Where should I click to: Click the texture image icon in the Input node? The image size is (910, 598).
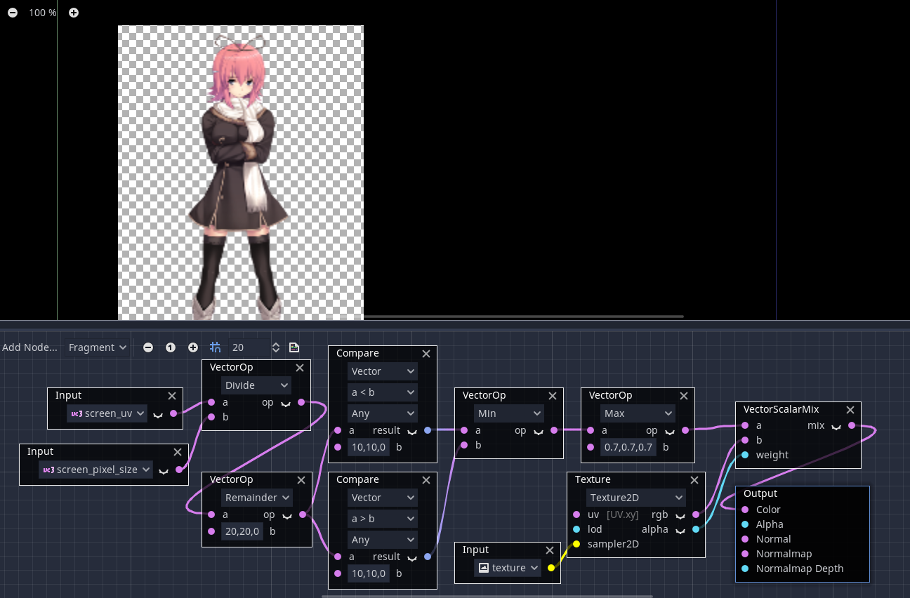tap(484, 567)
